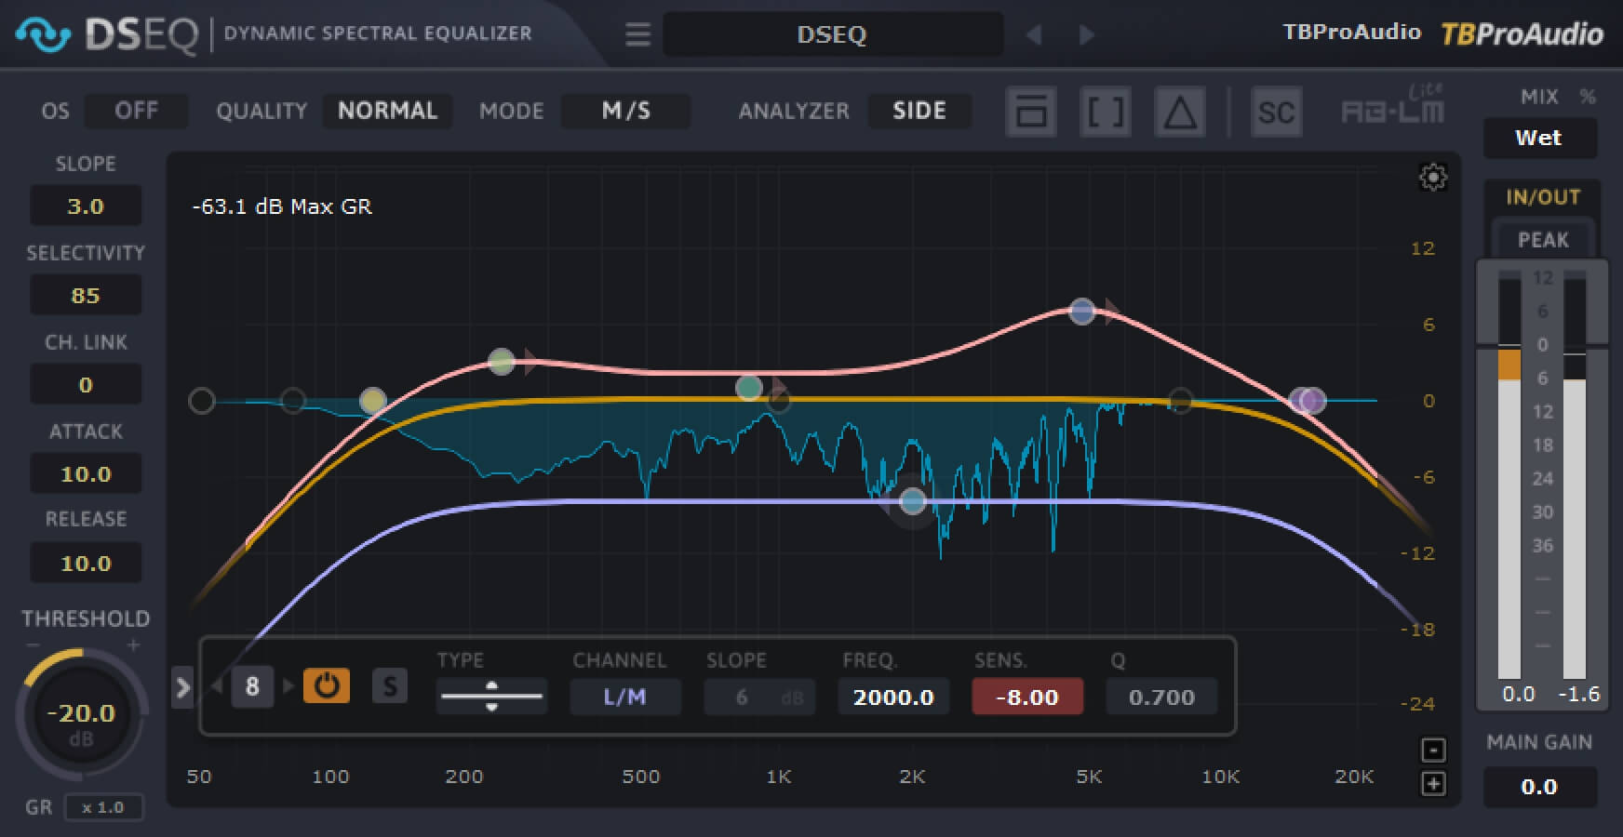Change ANALYZER setting SIDE
Viewport: 1623px width, 837px height.
(919, 111)
